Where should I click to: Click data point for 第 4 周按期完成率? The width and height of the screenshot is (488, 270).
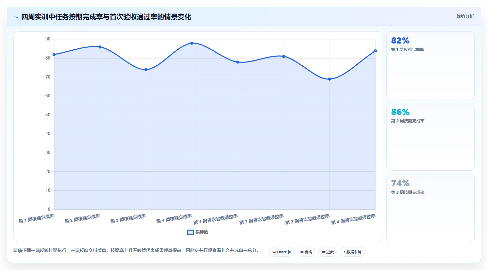(192, 43)
